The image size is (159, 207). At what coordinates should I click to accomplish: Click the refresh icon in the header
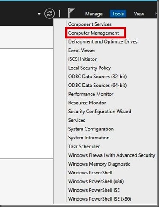pos(50,14)
